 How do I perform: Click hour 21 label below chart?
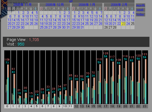[132, 106]
